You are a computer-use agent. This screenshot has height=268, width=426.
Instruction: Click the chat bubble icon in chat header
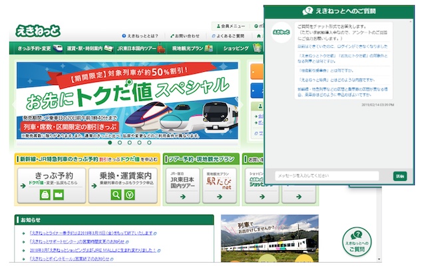307,11
